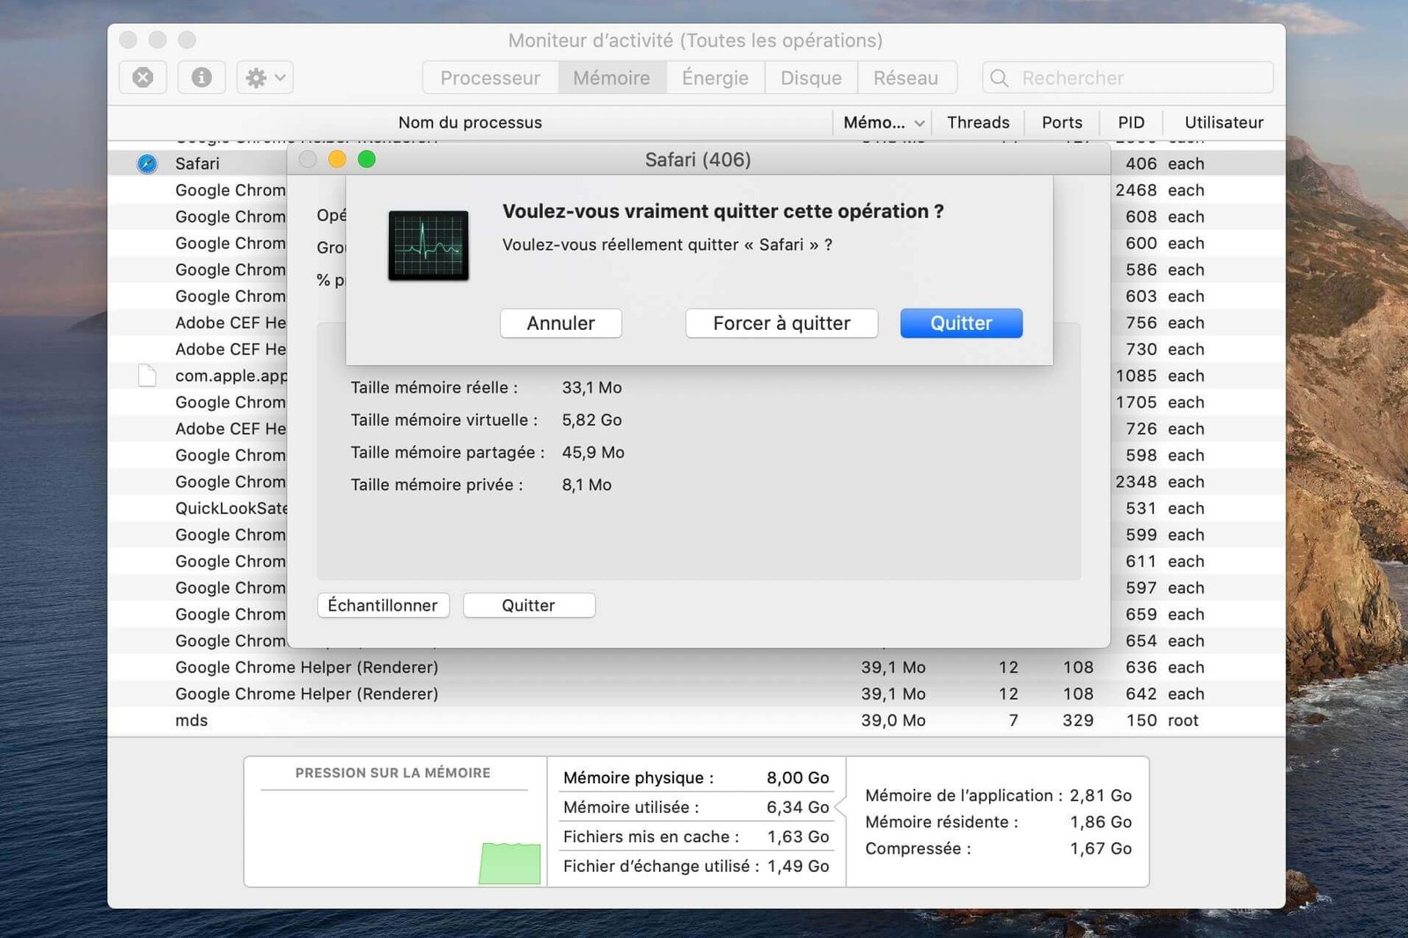Viewport: 1408px width, 938px height.
Task: Click the Activity Monitor icon in the dialog
Action: click(x=429, y=245)
